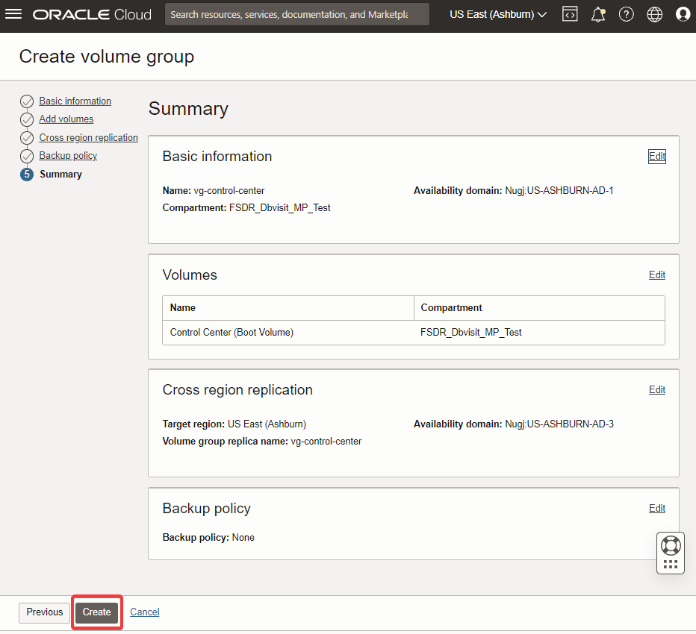The image size is (696, 634).
Task: Expand the US East (Ashburn) region selector
Action: [497, 15]
